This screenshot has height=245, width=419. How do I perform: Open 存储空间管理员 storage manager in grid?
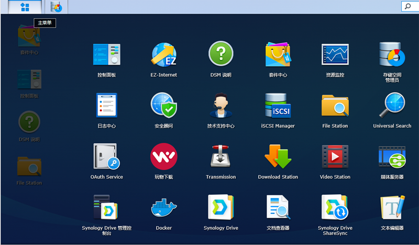pyautogui.click(x=392, y=54)
